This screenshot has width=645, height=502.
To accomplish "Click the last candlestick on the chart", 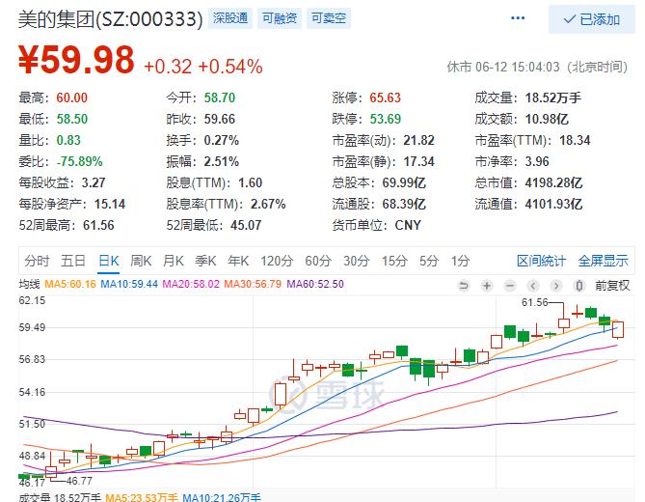I will tap(618, 329).
